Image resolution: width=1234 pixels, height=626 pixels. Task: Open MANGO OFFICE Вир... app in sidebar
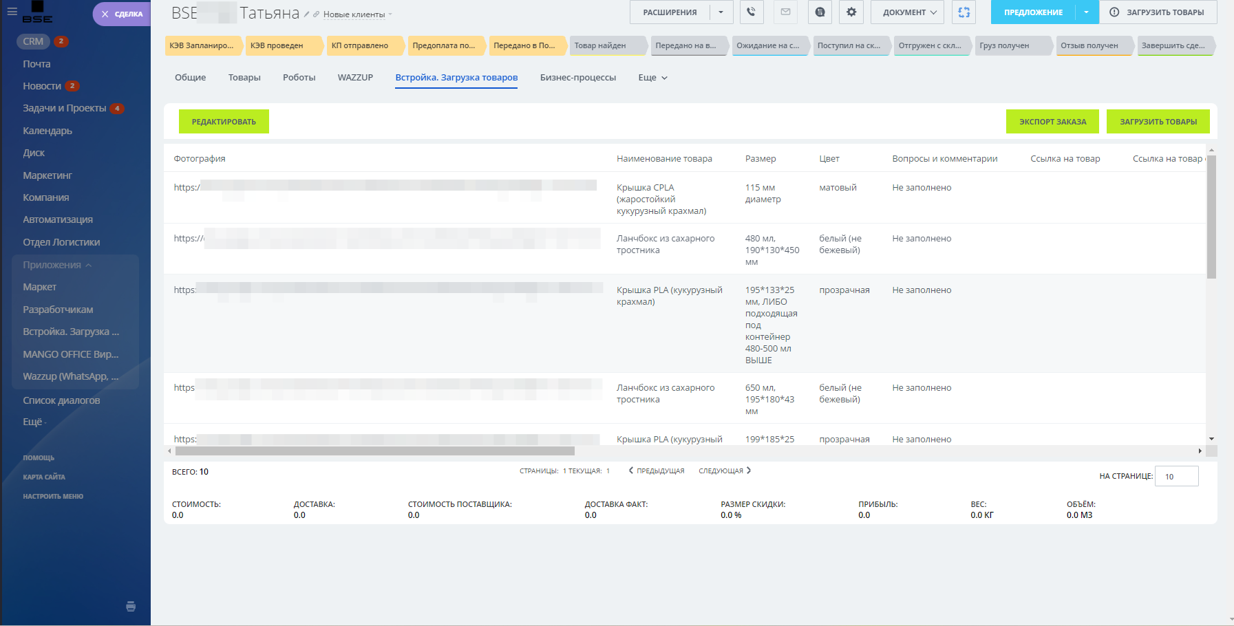click(71, 354)
